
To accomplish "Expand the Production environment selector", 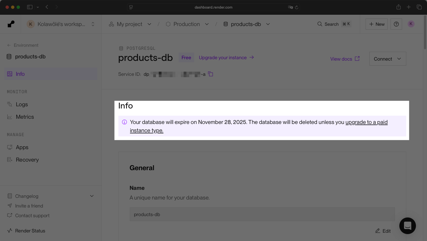I will pos(207,24).
